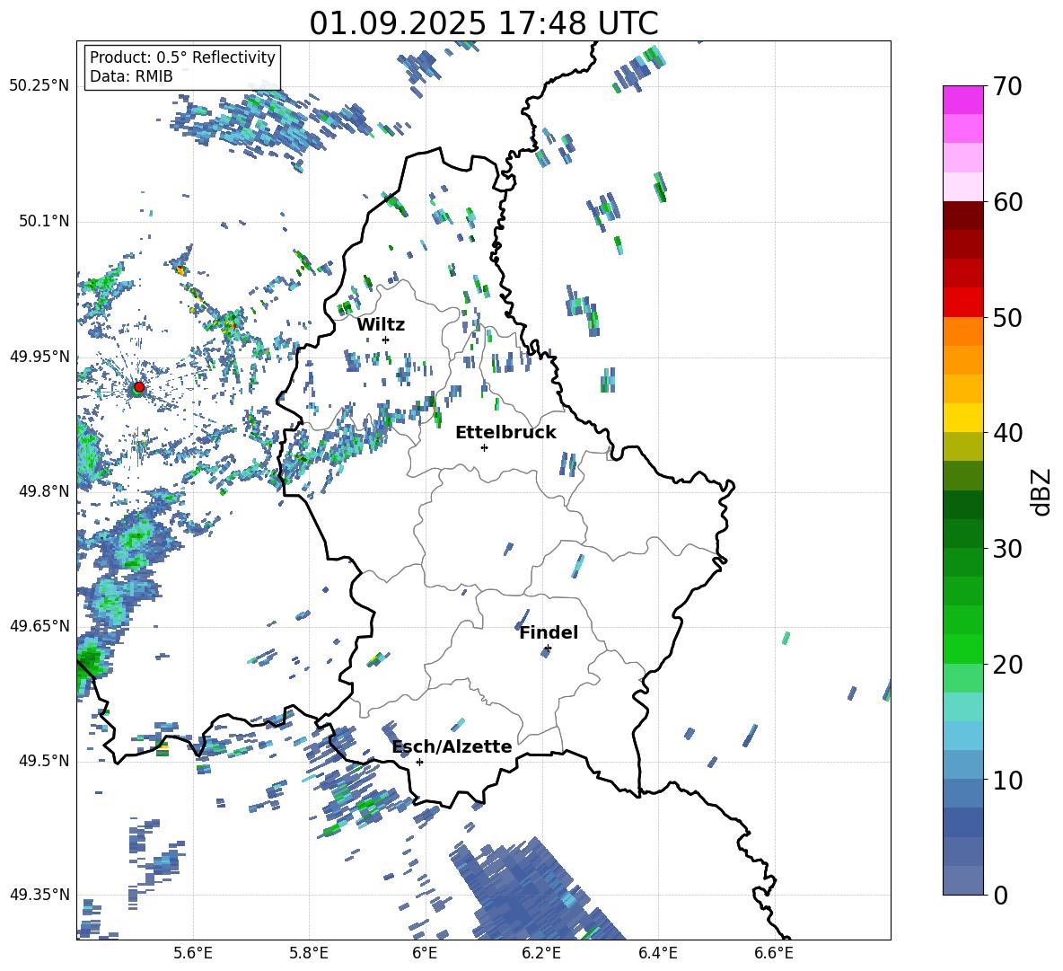Click the red radar site marker
Image resolution: width=1063 pixels, height=971 pixels.
(139, 387)
